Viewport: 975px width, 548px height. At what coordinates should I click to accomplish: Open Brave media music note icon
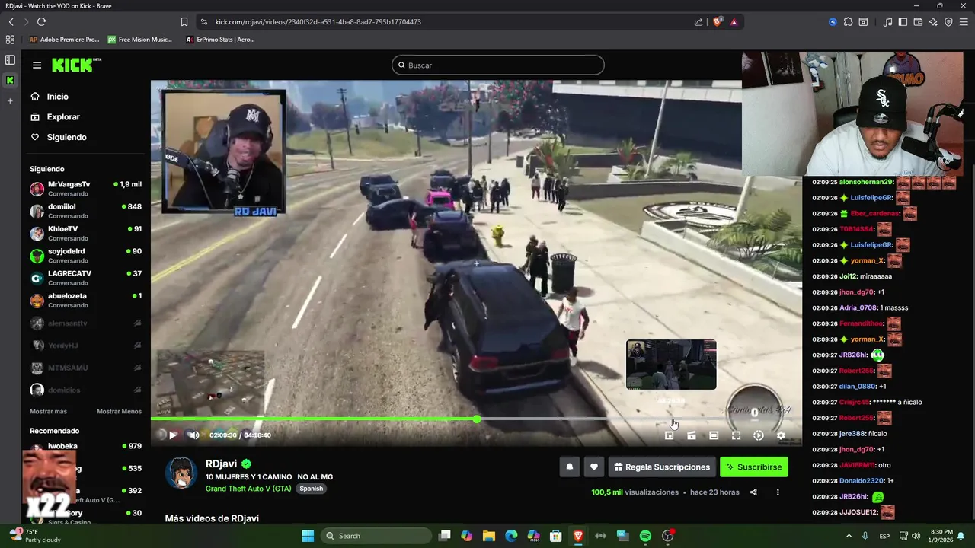887,22
